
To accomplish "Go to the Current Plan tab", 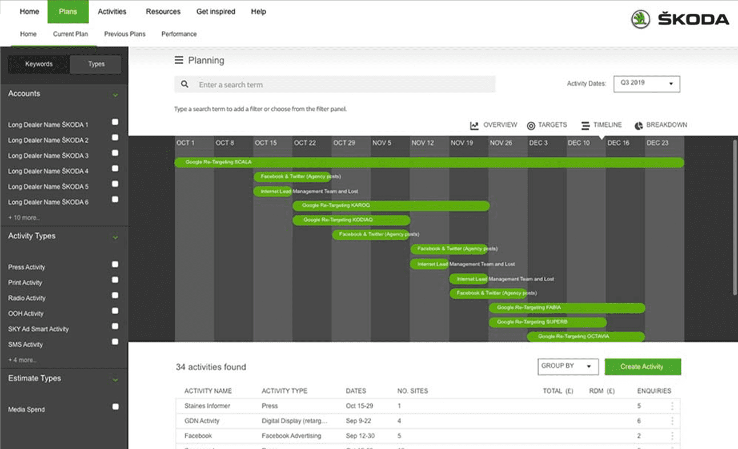I will point(70,34).
